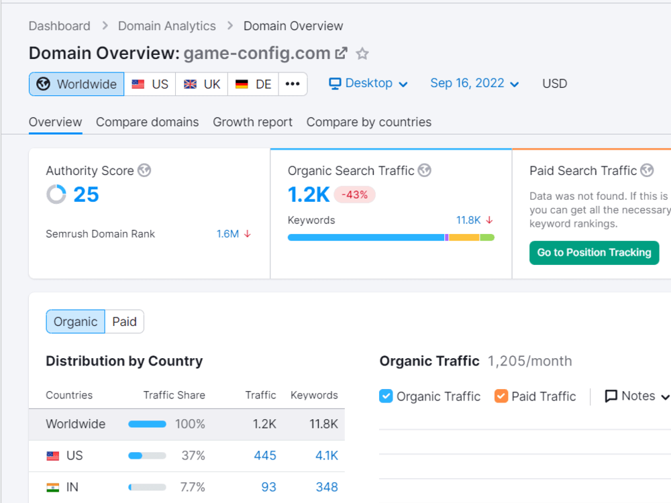Click red down arrow next to 11.8K keywords

click(x=489, y=220)
